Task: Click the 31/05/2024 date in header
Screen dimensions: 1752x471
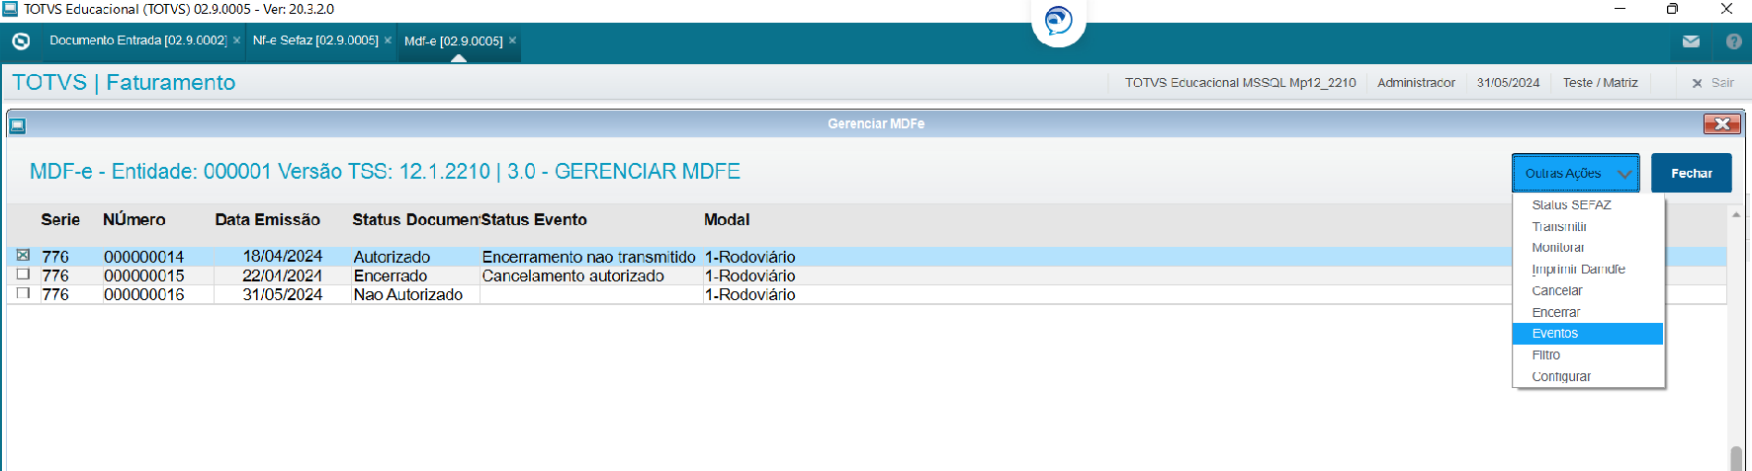Action: click(1508, 83)
